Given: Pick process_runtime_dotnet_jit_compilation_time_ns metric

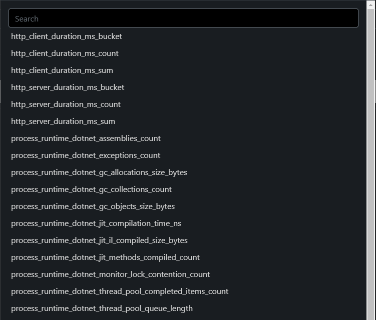Looking at the screenshot, I should tap(96, 223).
